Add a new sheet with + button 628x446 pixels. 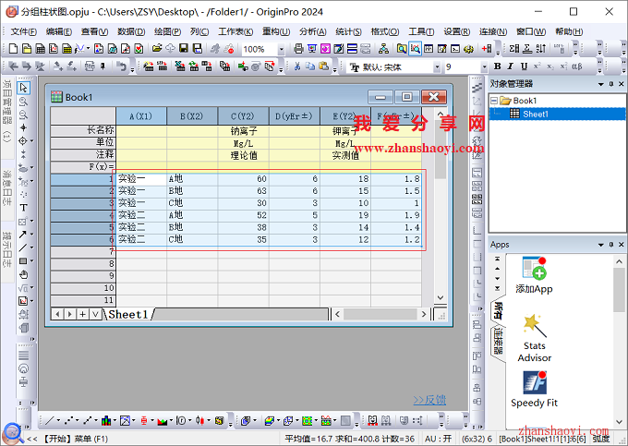[x=82, y=314]
